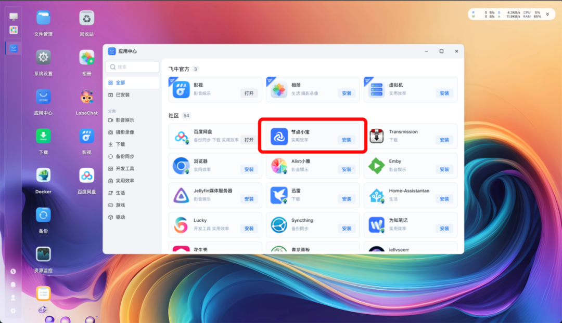
Task: Open the 回收站 recycle bin icon
Action: pyautogui.click(x=87, y=18)
